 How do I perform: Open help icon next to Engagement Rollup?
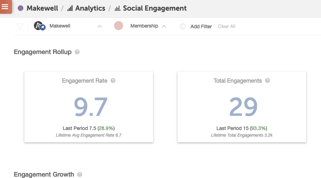[x=77, y=52]
